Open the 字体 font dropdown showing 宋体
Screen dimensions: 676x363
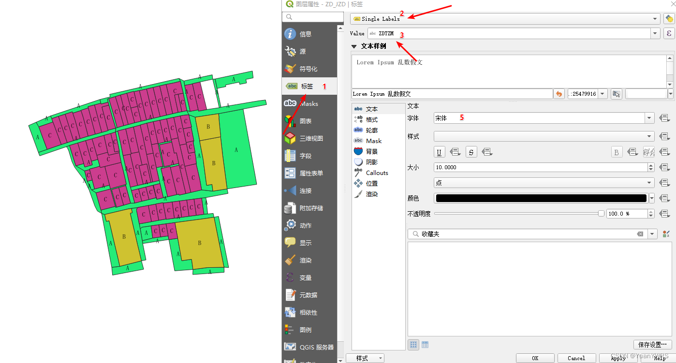544,118
